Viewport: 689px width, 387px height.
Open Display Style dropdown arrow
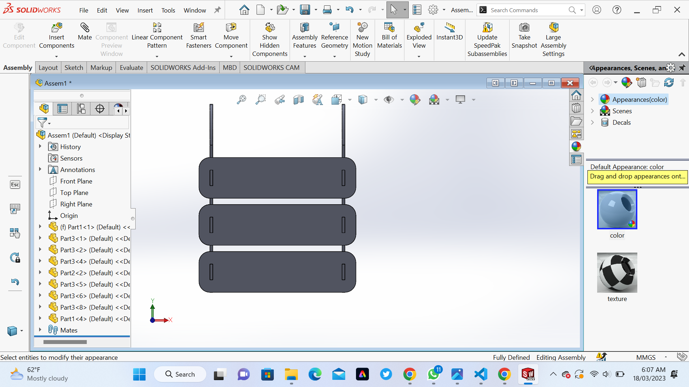376,100
